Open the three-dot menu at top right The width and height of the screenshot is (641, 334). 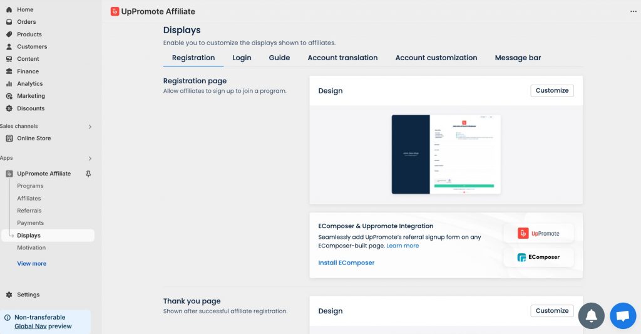click(633, 11)
